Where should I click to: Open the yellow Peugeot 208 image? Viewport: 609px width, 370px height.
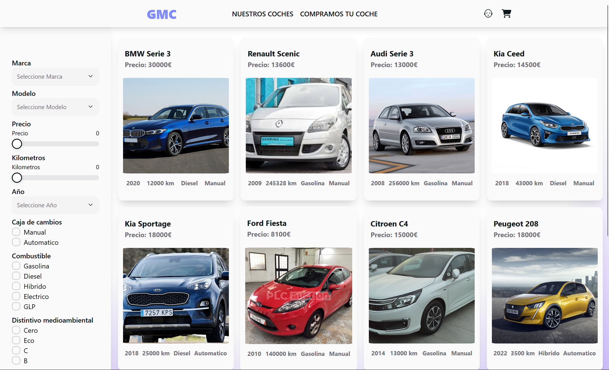pos(544,296)
